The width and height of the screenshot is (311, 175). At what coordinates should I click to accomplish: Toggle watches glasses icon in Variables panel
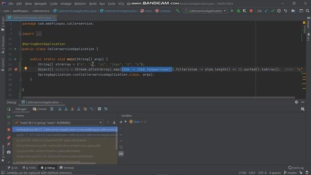point(121,154)
